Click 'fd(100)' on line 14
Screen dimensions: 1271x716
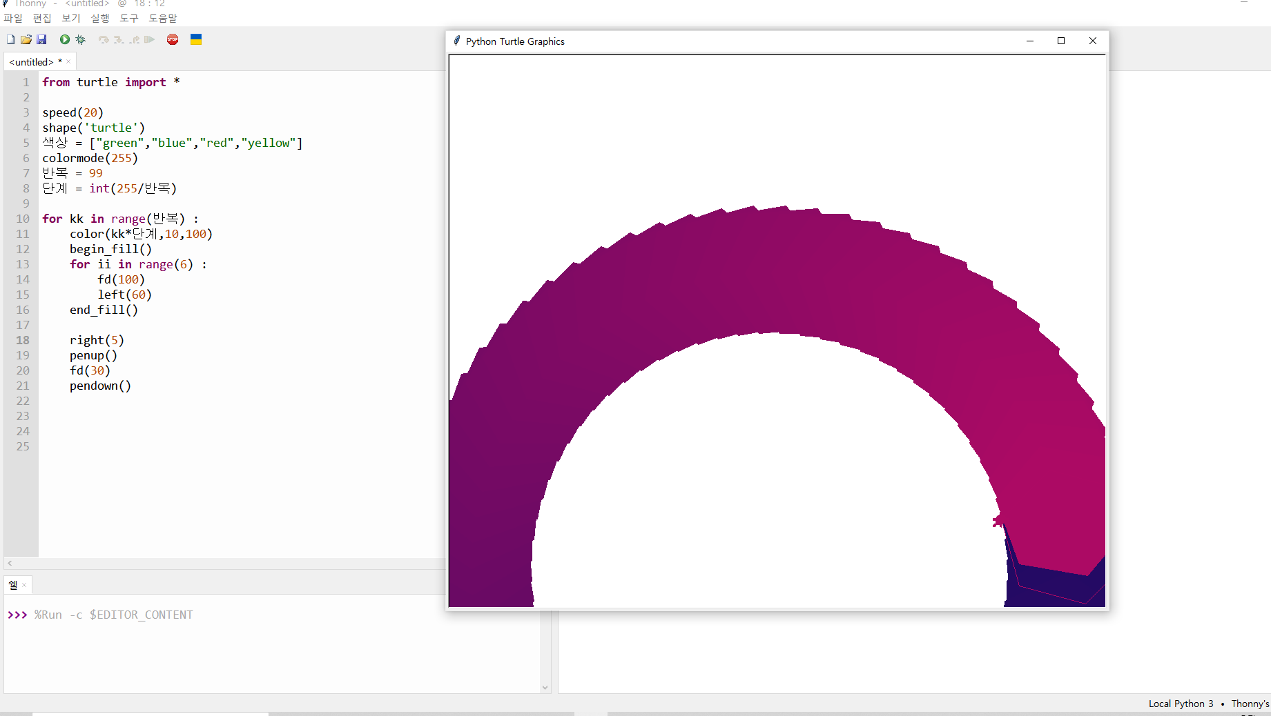tap(122, 279)
